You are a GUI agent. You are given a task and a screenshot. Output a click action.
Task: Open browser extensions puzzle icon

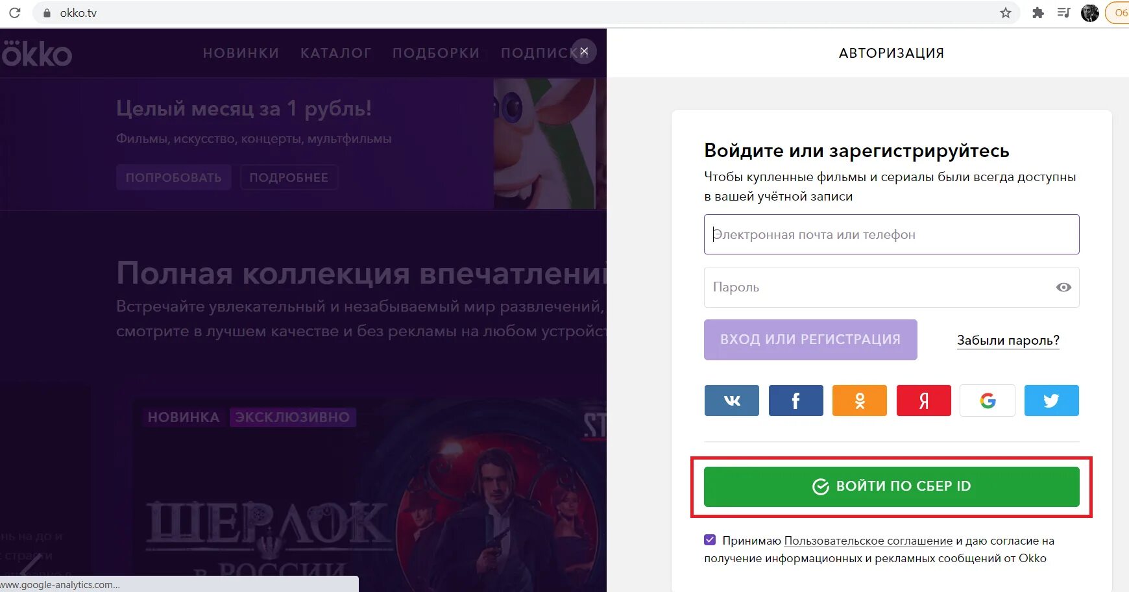coord(1038,12)
